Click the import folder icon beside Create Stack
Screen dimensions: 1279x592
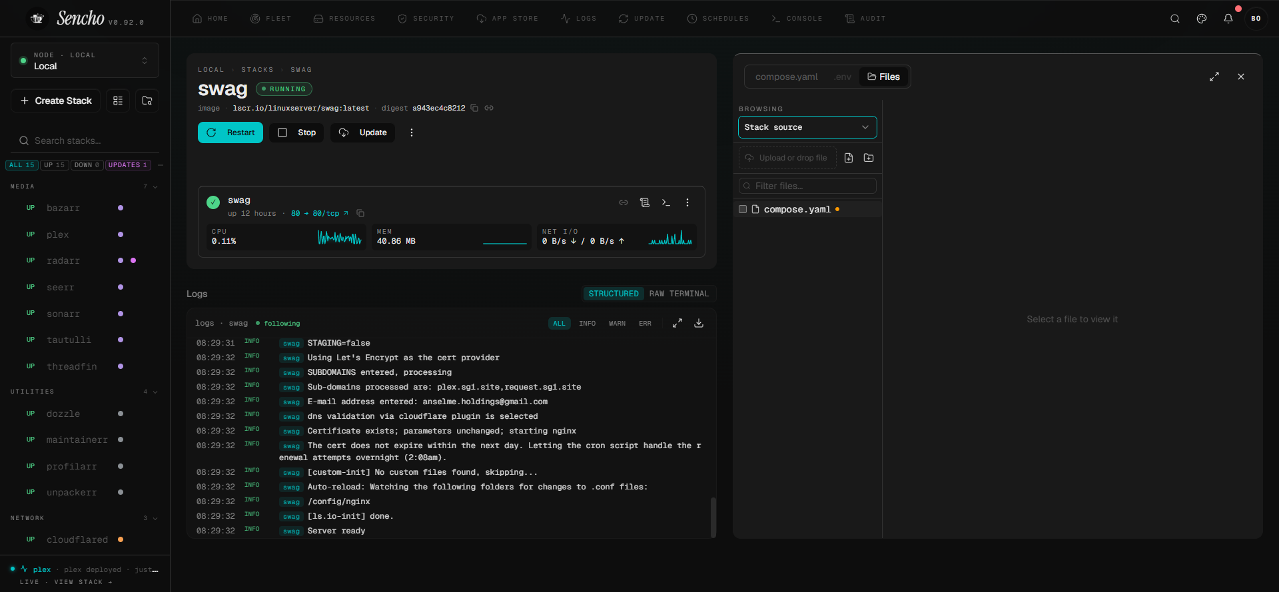[x=147, y=101]
